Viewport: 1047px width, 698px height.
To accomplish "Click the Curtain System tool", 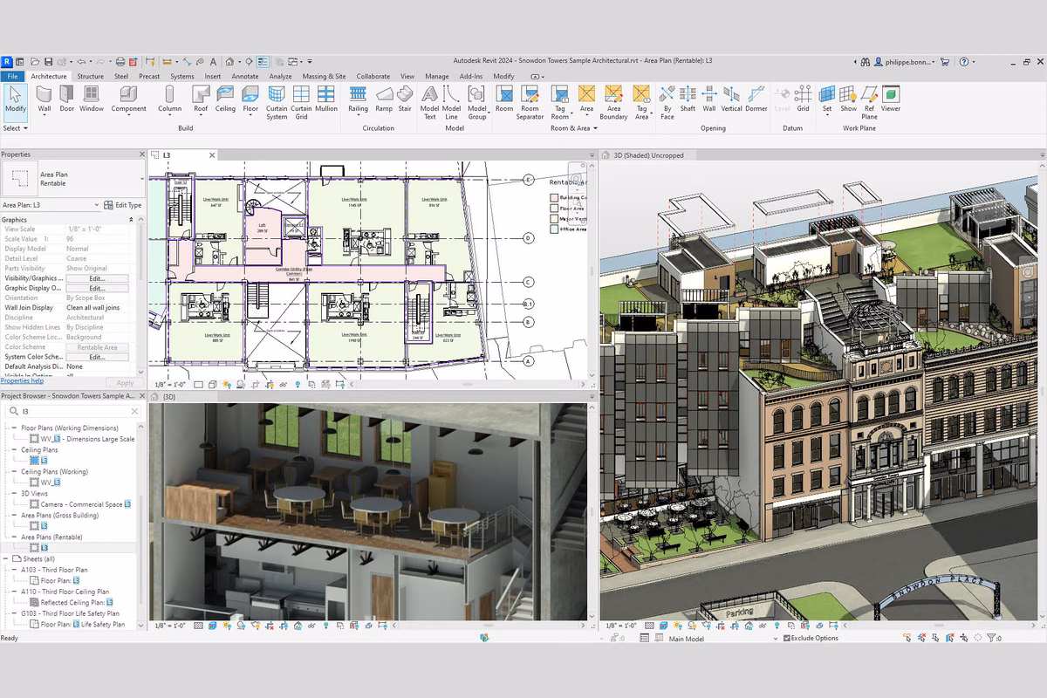I will point(277,102).
